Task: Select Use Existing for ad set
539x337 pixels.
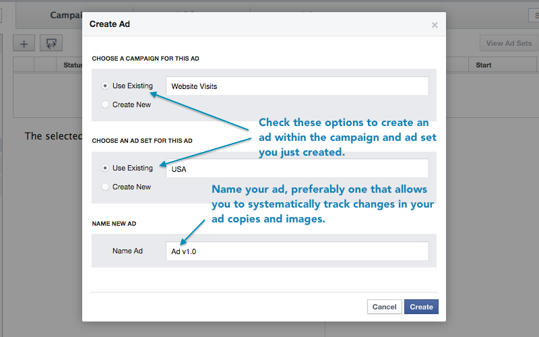Action: click(104, 168)
